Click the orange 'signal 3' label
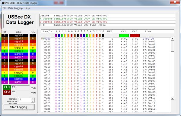Screen dimensions: 181x116 [x=19, y=44]
